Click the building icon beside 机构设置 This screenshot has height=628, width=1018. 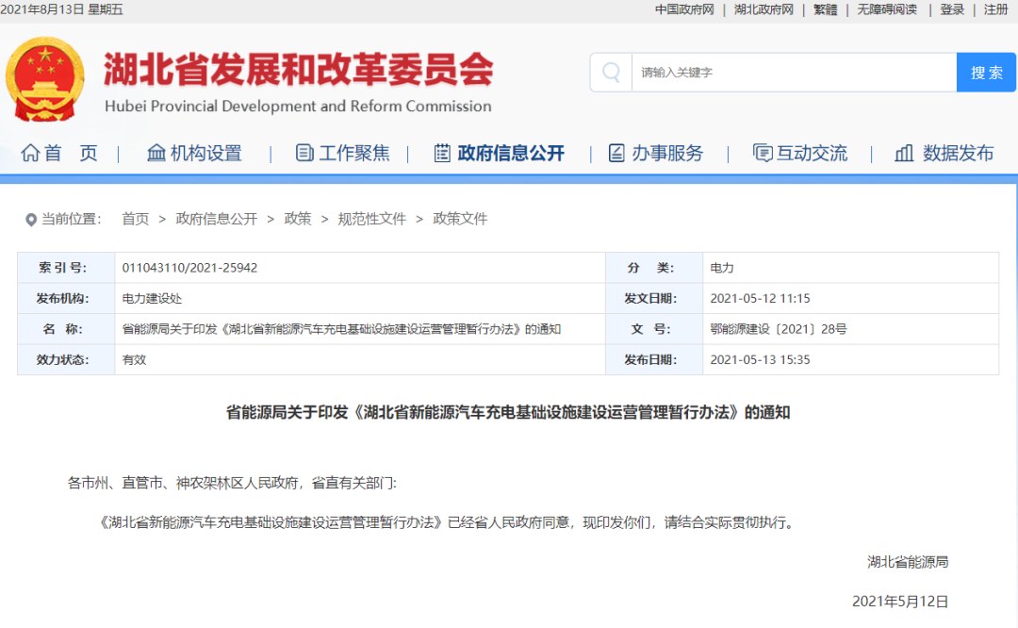(x=156, y=153)
